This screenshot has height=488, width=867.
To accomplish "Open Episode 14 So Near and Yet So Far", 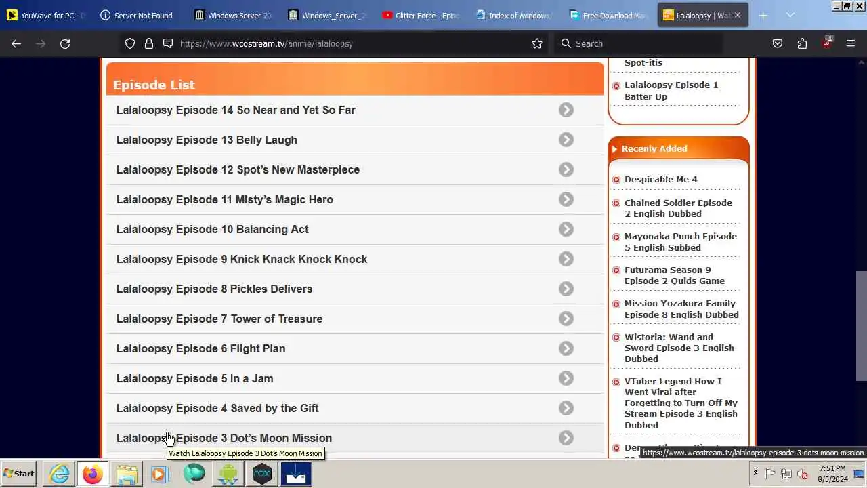I will click(x=236, y=110).
